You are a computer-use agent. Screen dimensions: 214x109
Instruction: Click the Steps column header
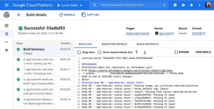(x=20, y=43)
